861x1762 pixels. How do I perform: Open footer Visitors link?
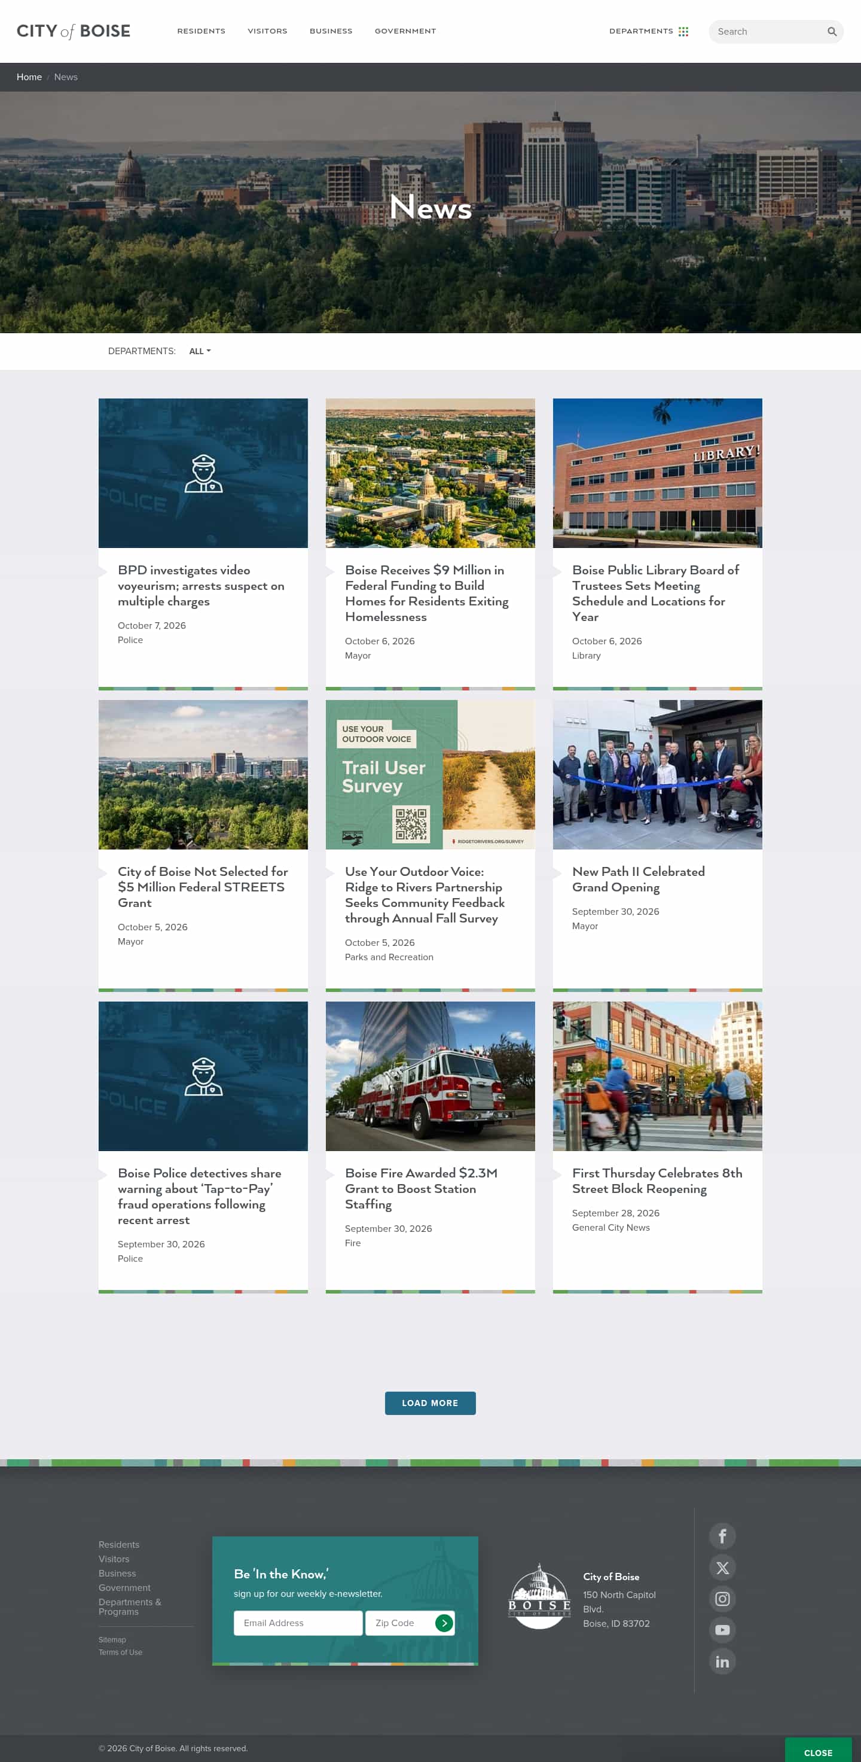point(114,1559)
